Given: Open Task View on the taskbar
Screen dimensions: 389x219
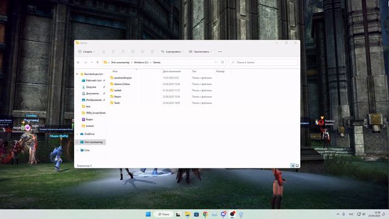Looking at the screenshot, I should (x=178, y=214).
